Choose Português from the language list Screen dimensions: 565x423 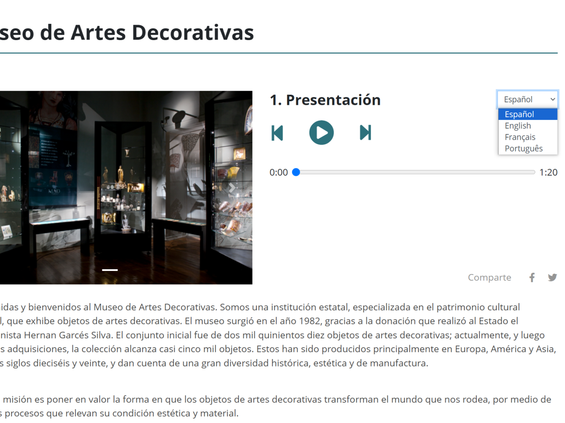click(x=528, y=148)
